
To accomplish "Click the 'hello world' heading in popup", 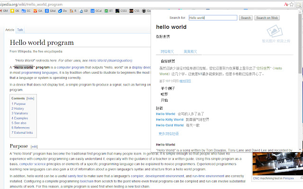I will point(171,27).
